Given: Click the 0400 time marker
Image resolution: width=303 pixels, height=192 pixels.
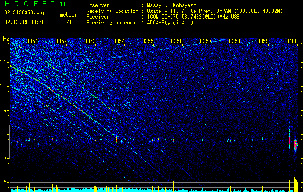Looking at the screenshot, I should [x=292, y=41].
